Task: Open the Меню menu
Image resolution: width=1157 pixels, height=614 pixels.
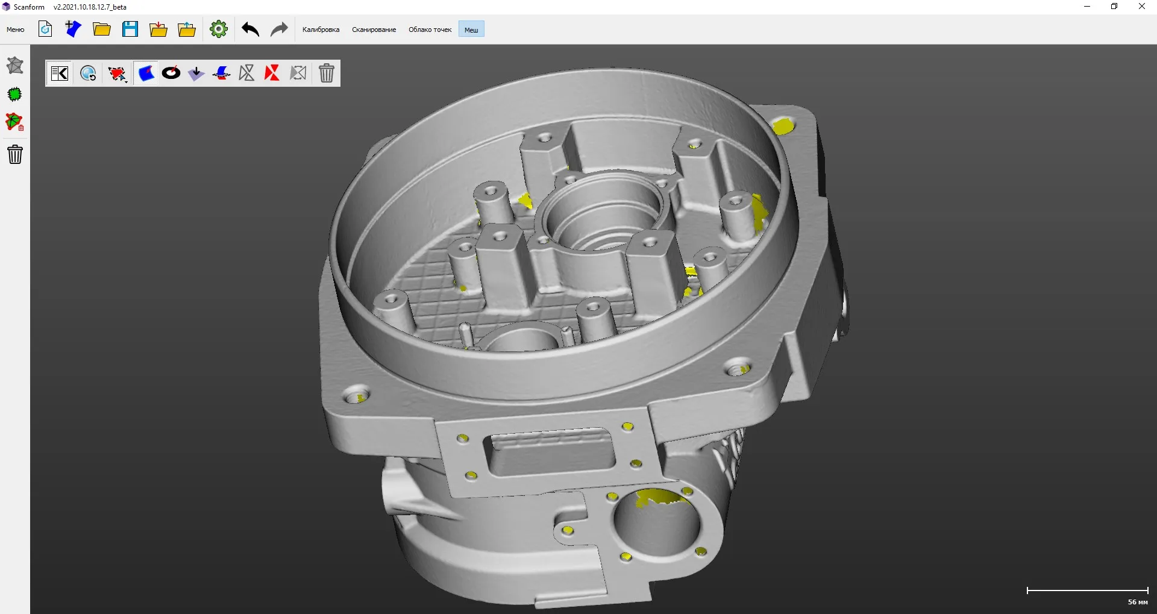Action: point(14,29)
